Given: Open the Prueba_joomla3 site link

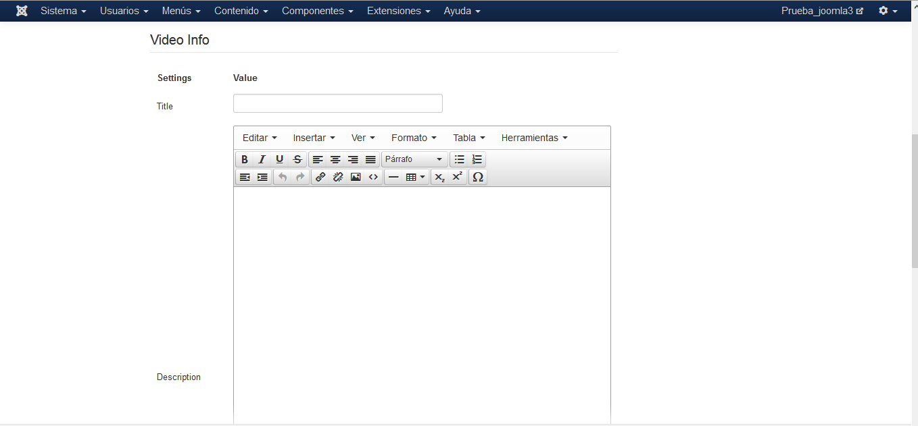Looking at the screenshot, I should click(x=822, y=11).
